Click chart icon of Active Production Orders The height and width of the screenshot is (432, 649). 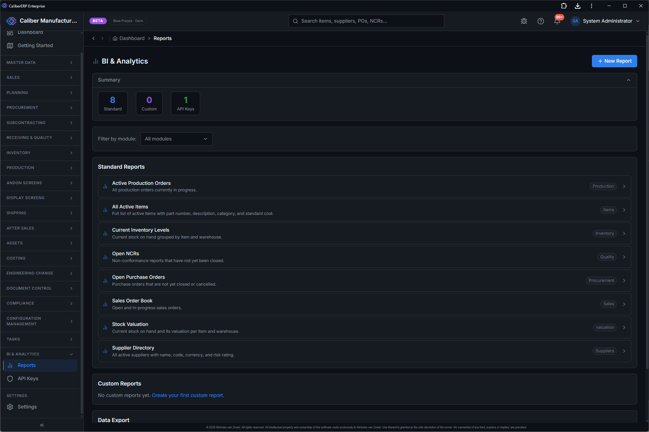click(105, 186)
